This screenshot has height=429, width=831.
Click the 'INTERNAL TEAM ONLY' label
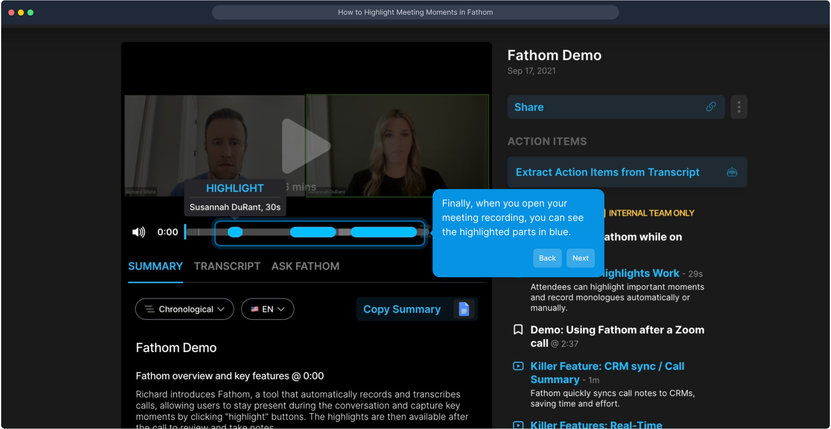[x=651, y=213]
